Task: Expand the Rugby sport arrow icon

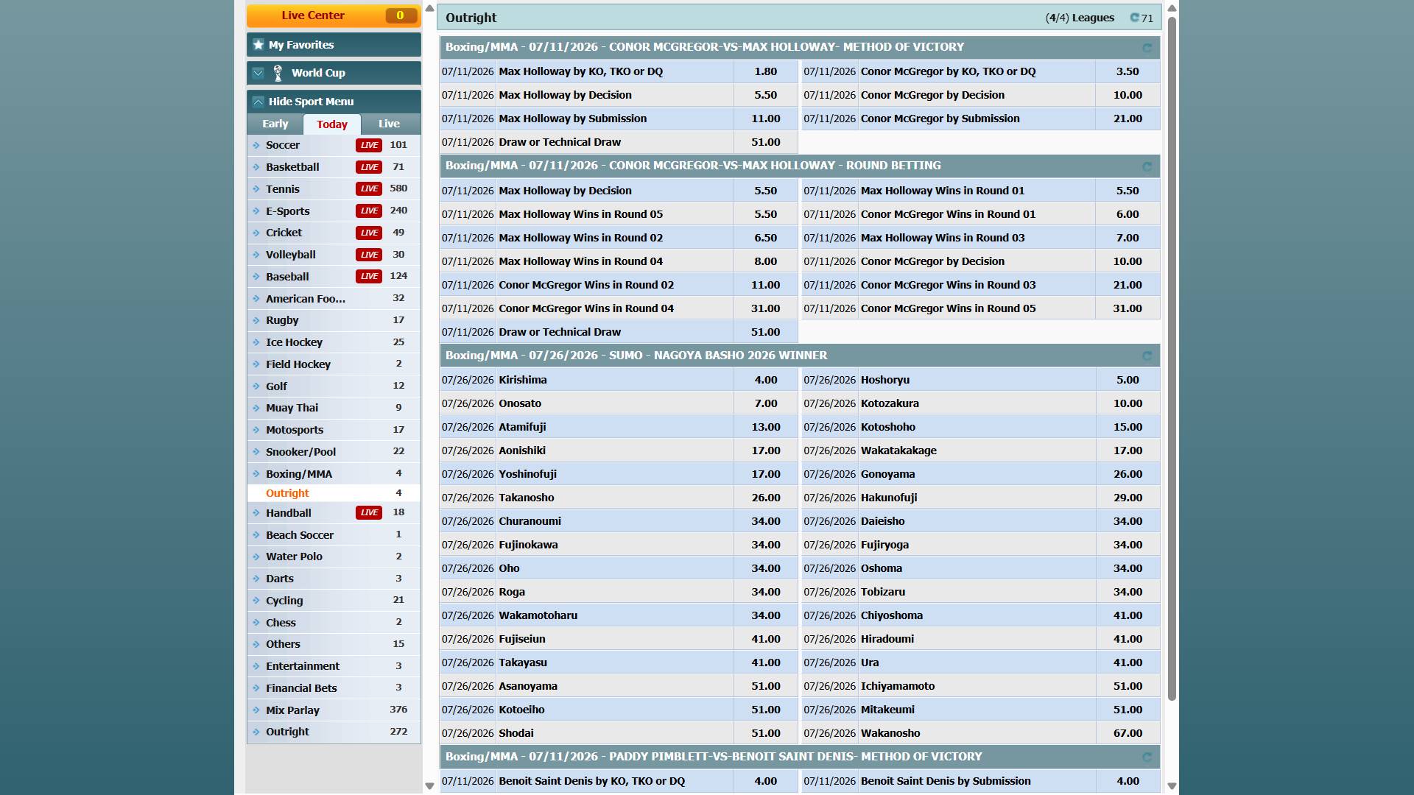Action: tap(256, 320)
